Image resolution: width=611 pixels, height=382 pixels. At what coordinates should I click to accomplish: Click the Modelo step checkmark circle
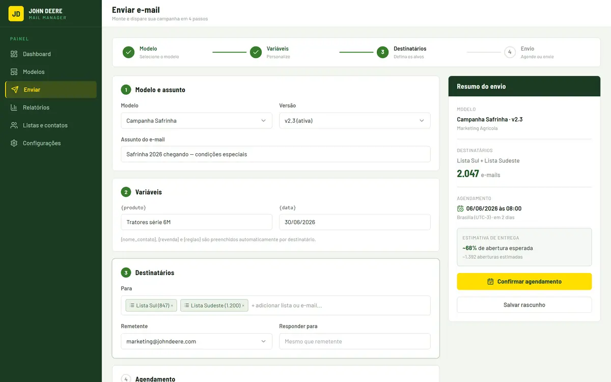pyautogui.click(x=129, y=52)
